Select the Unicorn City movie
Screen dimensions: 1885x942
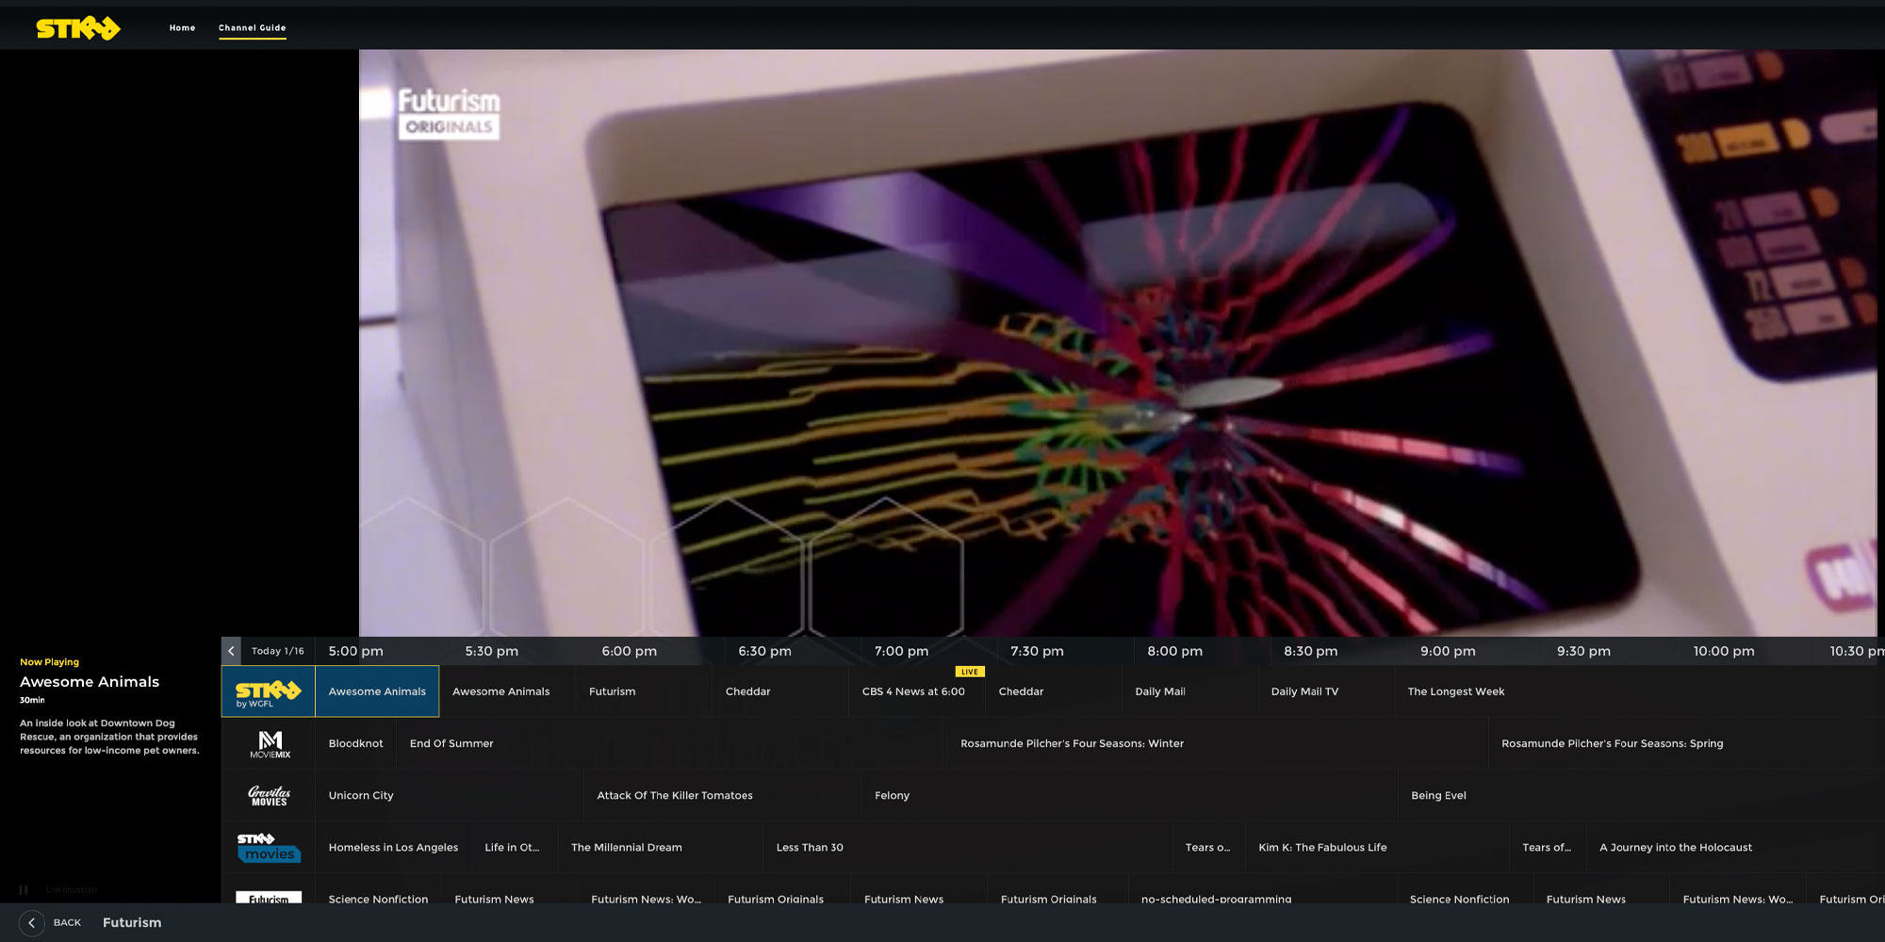pyautogui.click(x=450, y=796)
